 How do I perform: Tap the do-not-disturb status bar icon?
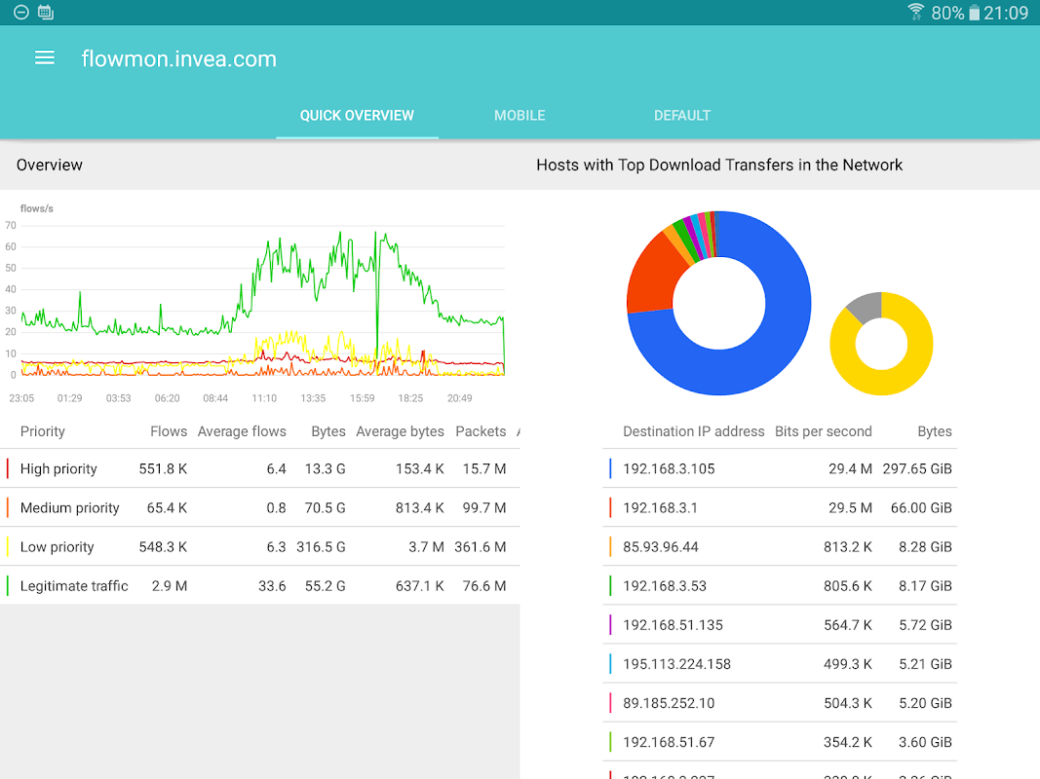pyautogui.click(x=21, y=12)
